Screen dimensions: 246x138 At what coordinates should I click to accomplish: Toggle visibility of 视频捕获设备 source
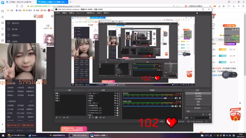tap(115, 105)
